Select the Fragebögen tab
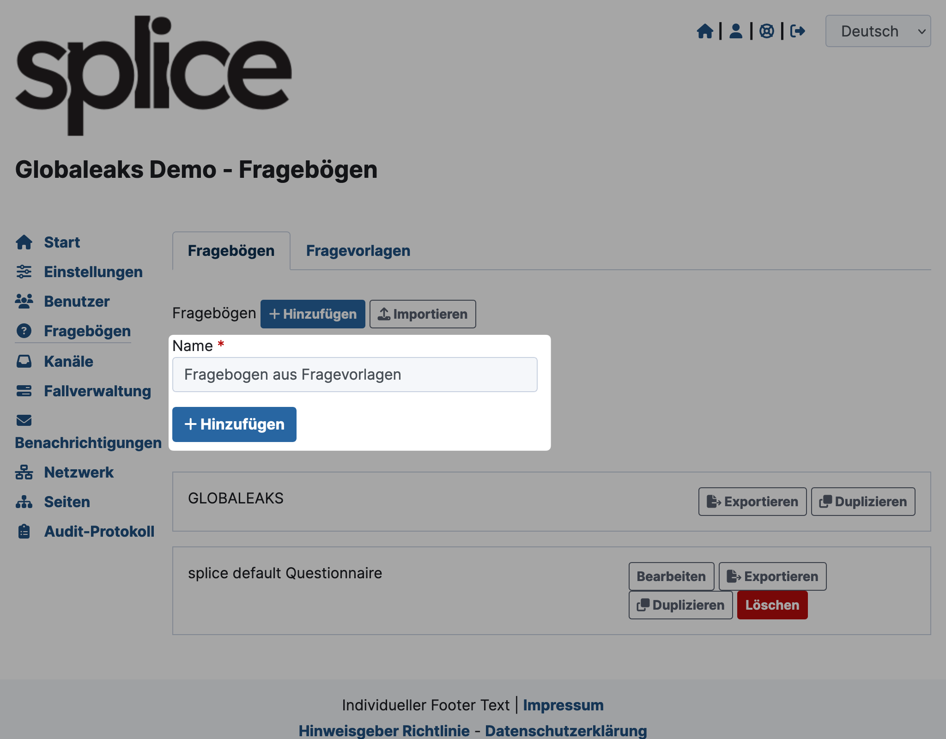The width and height of the screenshot is (946, 739). (x=231, y=251)
